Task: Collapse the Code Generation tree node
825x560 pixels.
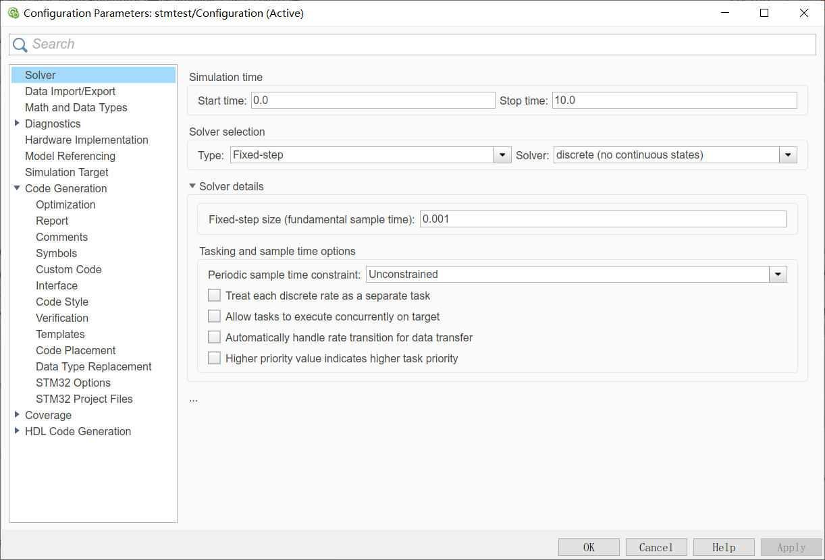Action: click(x=17, y=188)
